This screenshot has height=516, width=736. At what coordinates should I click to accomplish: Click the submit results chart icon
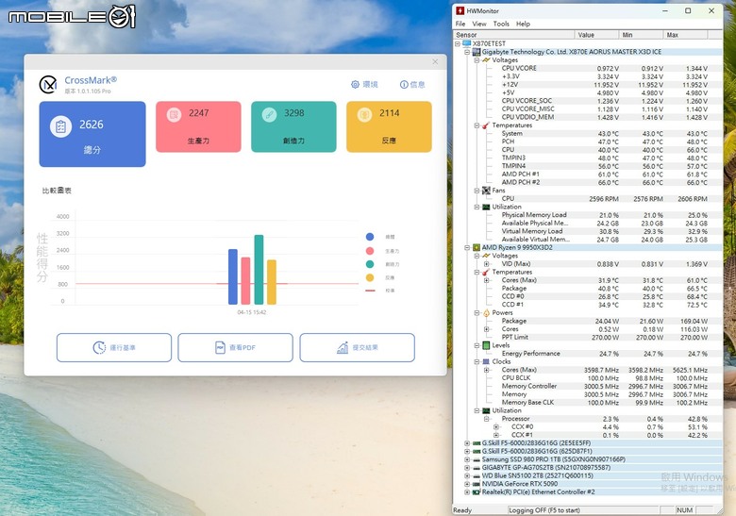pos(343,347)
